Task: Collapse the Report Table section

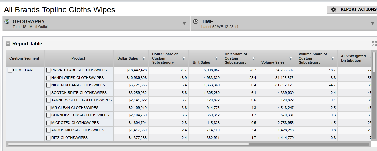Action: (x=8, y=44)
